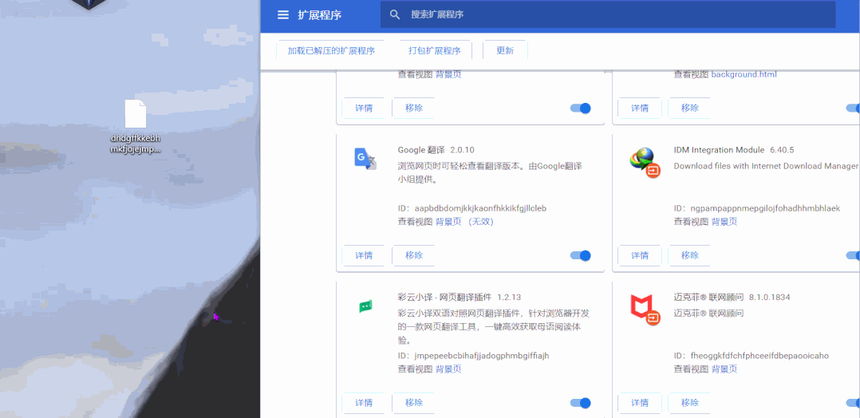Click the 更新 button
Image resolution: width=860 pixels, height=418 pixels.
coord(505,50)
